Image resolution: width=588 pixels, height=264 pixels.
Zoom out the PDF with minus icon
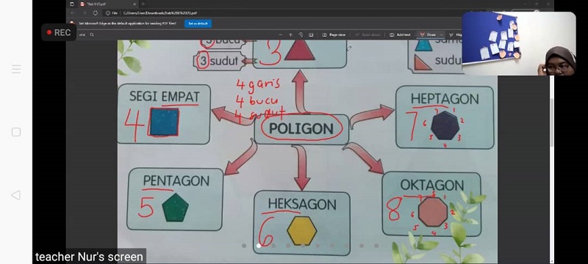coord(280,34)
